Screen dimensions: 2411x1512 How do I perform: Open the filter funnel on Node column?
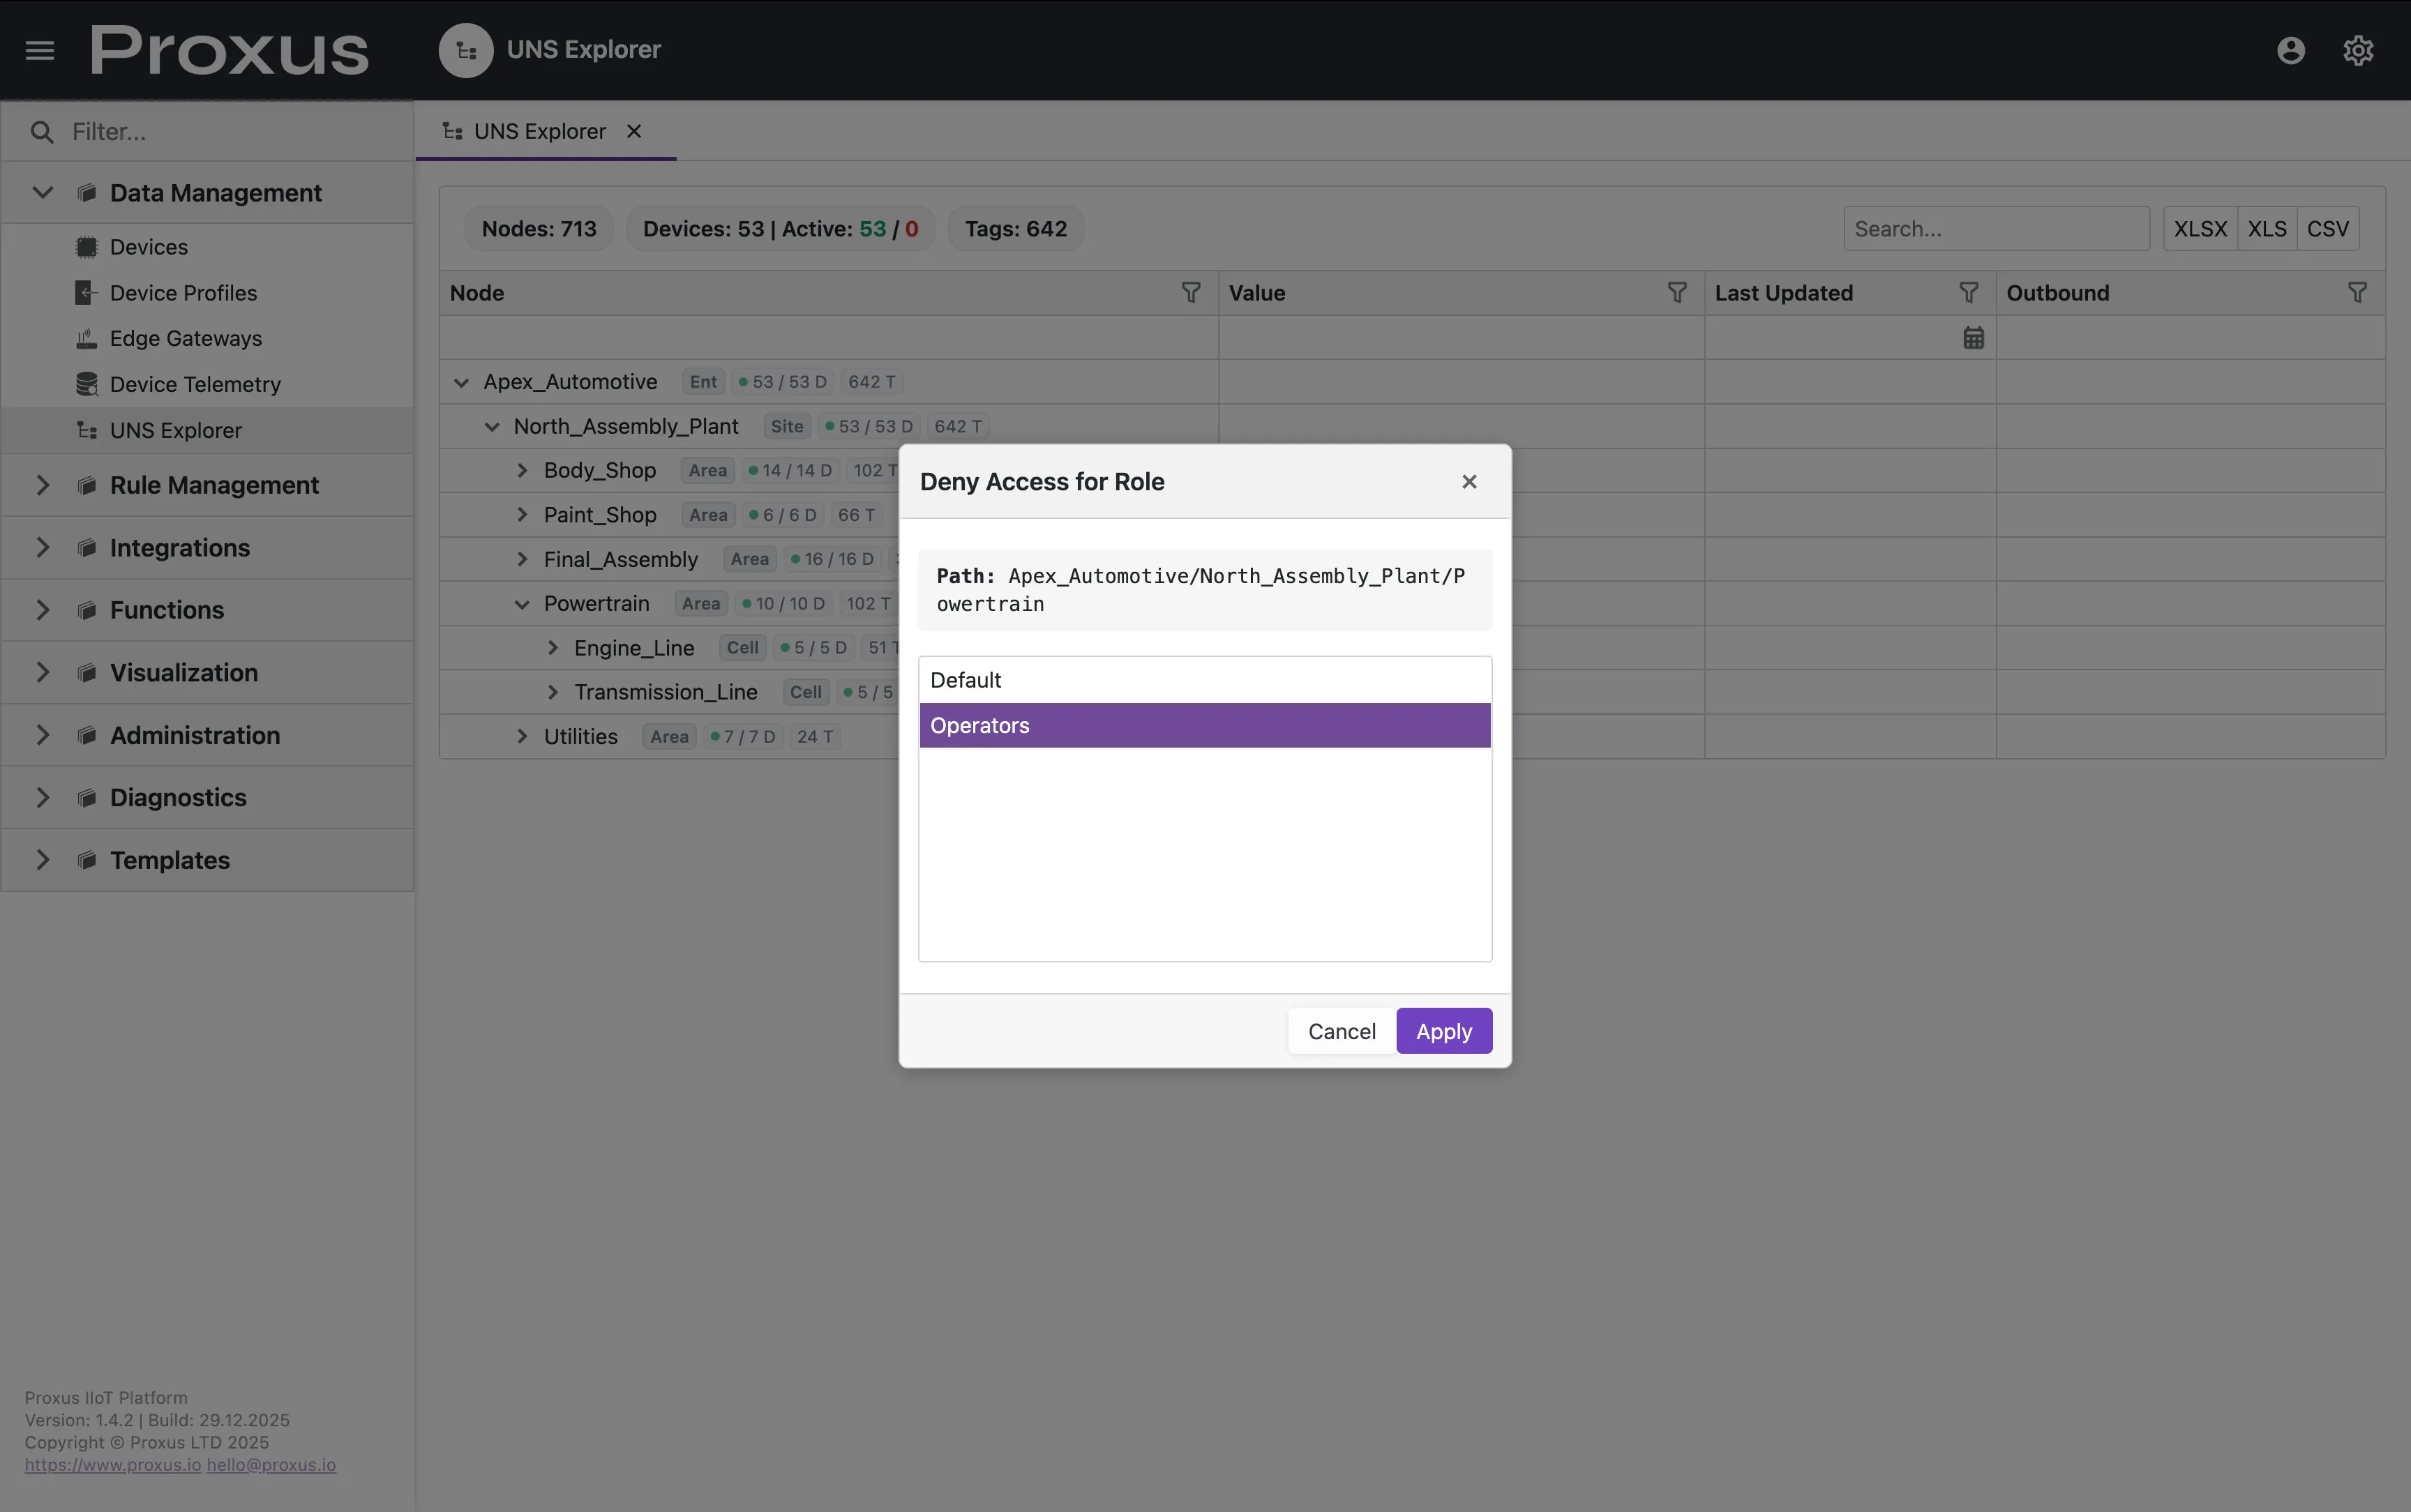tap(1190, 292)
